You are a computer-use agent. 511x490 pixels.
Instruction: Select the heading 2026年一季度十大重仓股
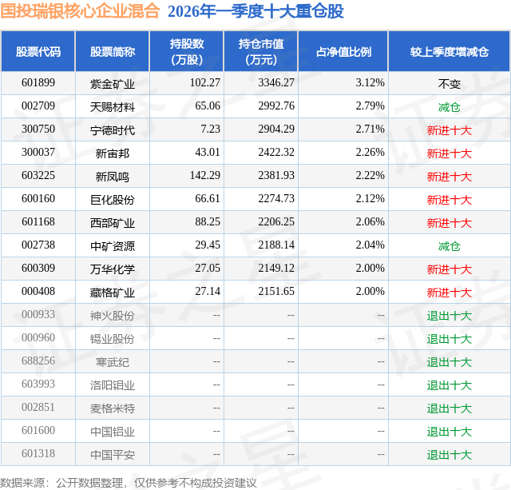[255, 11]
